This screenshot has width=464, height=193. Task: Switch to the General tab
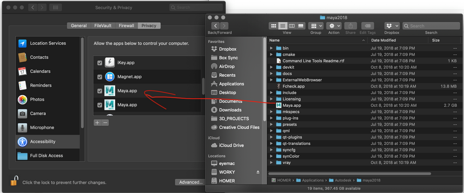(x=78, y=26)
